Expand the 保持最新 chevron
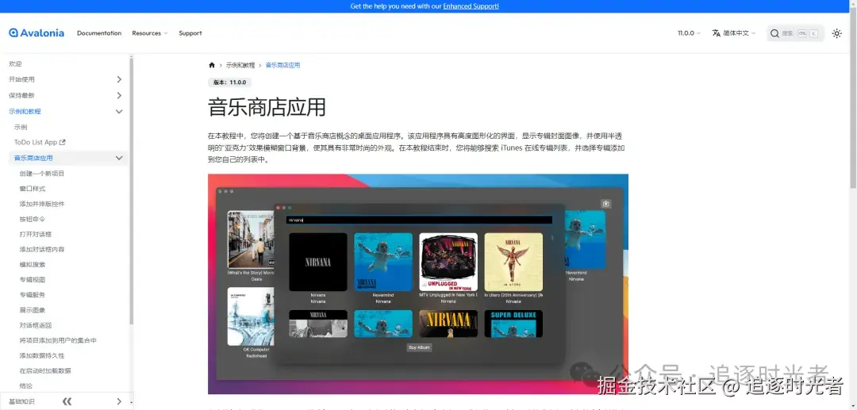The image size is (857, 410). (119, 95)
